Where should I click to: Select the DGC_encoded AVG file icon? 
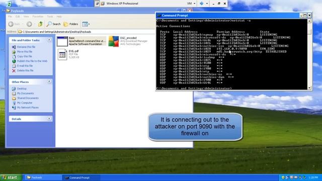click(x=114, y=41)
